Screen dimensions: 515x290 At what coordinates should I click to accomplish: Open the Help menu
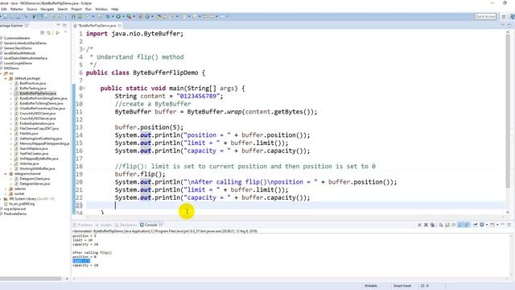114,9
